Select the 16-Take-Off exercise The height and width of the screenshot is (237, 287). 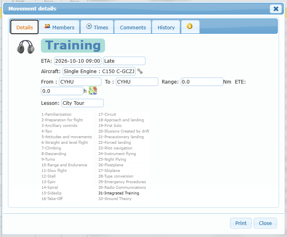click(x=52, y=199)
